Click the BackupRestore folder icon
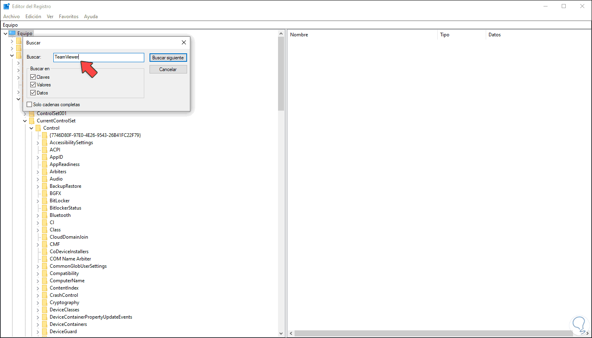Screen dimensions: 592x338 pyautogui.click(x=45, y=186)
